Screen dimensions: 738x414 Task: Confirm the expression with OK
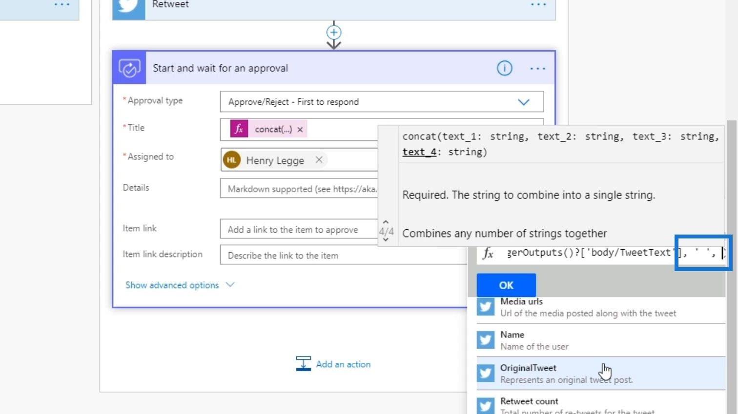click(x=506, y=285)
